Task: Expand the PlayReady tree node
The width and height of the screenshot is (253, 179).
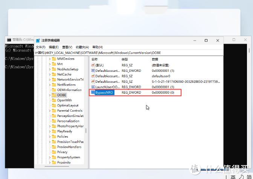Action: click(50, 132)
